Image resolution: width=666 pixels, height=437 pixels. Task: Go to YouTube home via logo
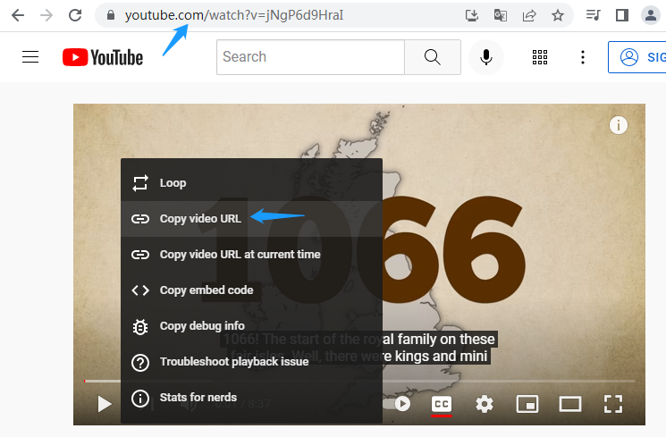click(103, 57)
